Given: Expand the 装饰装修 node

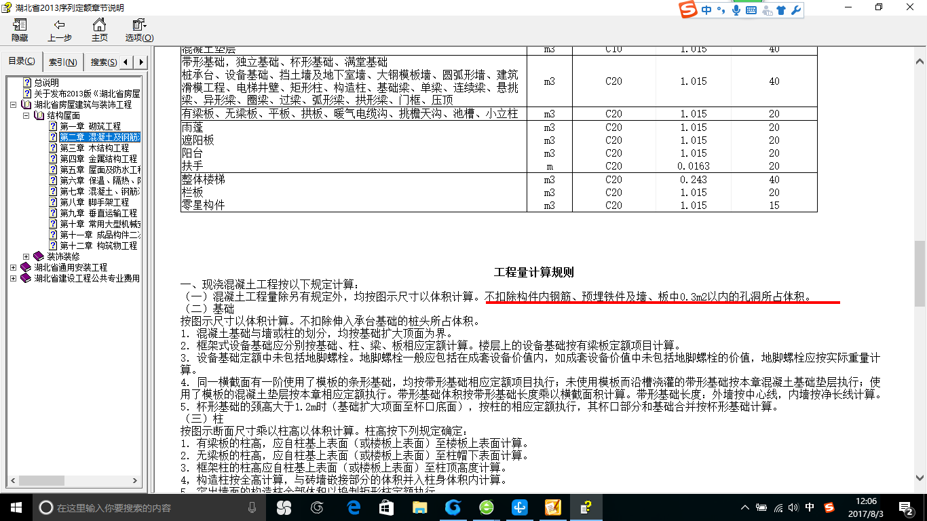Looking at the screenshot, I should (x=26, y=257).
